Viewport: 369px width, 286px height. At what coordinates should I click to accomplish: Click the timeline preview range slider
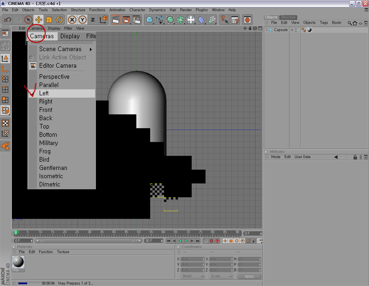(x=89, y=241)
